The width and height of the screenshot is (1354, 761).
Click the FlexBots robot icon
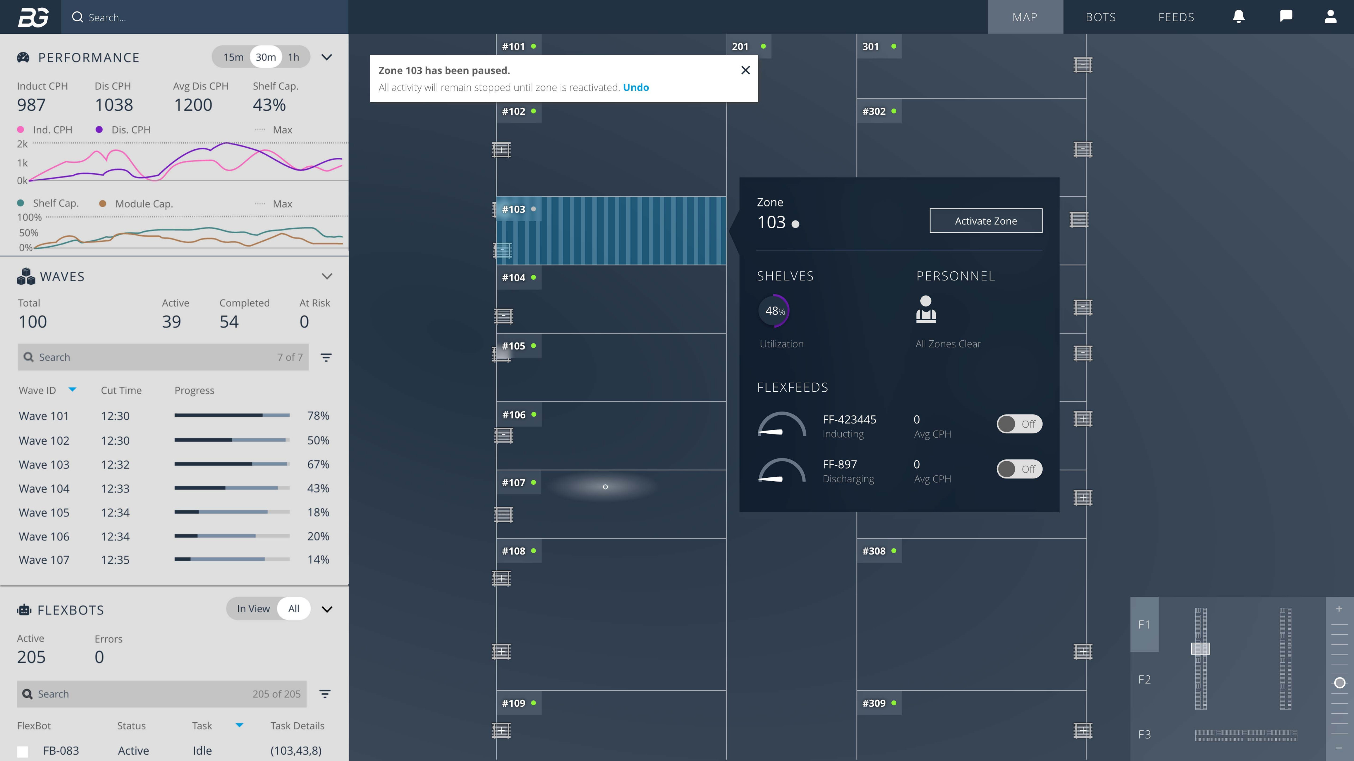point(24,609)
